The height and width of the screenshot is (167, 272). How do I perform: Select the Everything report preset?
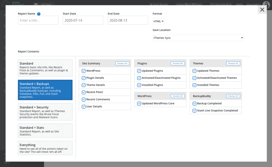pyautogui.click(x=45, y=148)
